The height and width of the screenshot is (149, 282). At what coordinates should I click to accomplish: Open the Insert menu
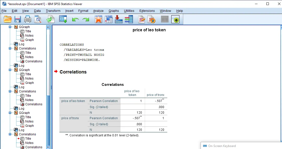point(69,11)
